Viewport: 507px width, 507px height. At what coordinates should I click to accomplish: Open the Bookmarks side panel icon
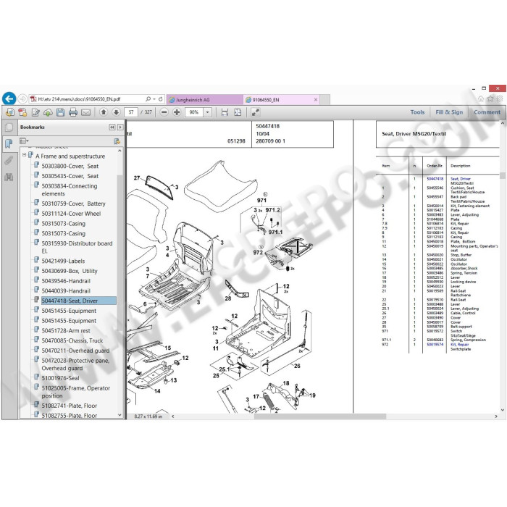[x=9, y=143]
